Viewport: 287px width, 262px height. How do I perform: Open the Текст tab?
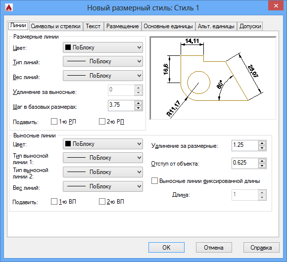click(93, 26)
